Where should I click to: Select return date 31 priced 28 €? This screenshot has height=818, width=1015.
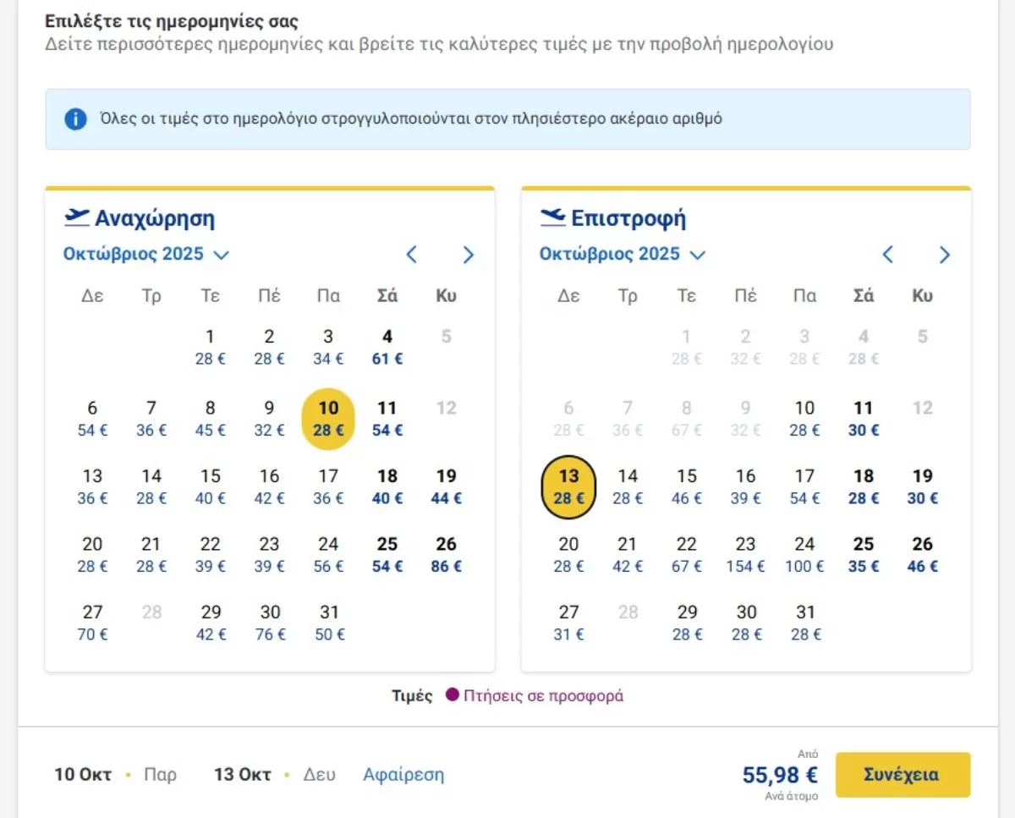(804, 623)
